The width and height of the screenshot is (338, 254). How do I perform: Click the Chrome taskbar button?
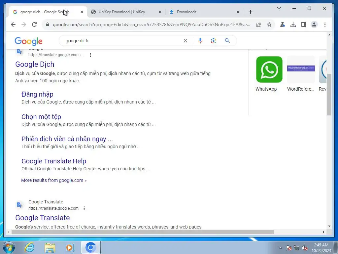[x=91, y=247]
